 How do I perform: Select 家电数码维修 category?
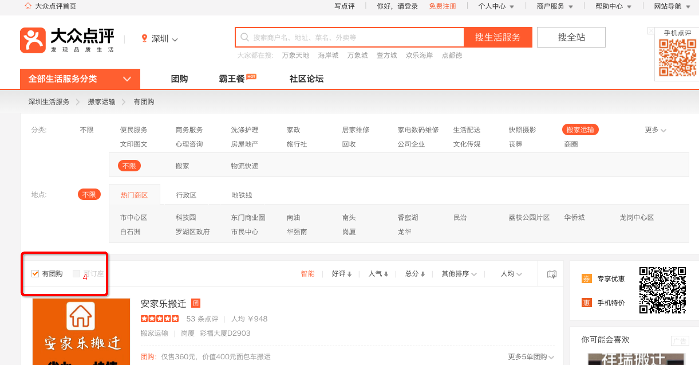(x=418, y=130)
